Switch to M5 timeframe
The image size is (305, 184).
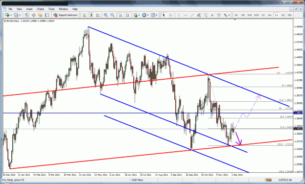(x=243, y=15)
